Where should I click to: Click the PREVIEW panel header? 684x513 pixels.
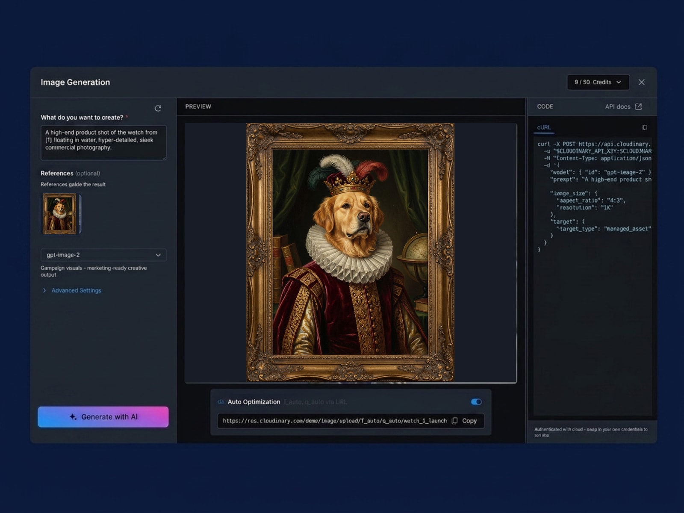(198, 106)
